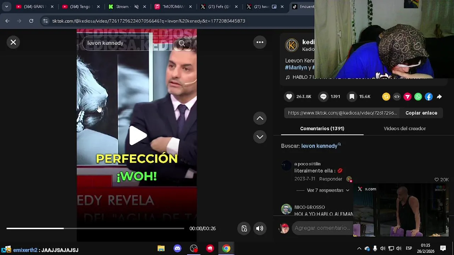Share video on WhatsApp

point(418,96)
